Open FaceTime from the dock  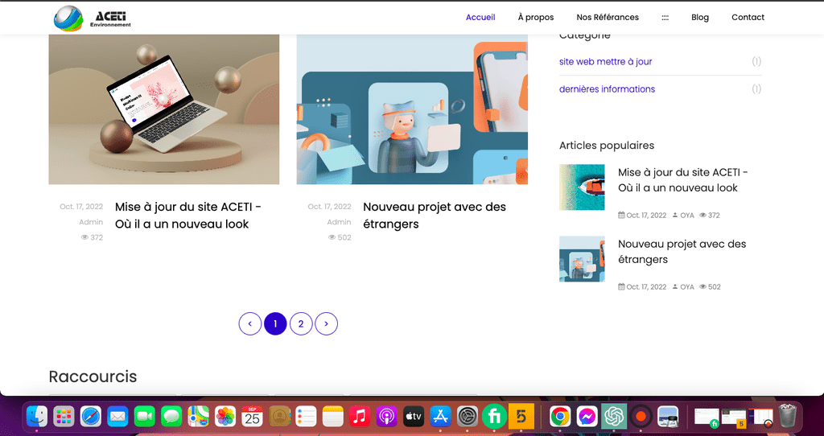(x=145, y=417)
